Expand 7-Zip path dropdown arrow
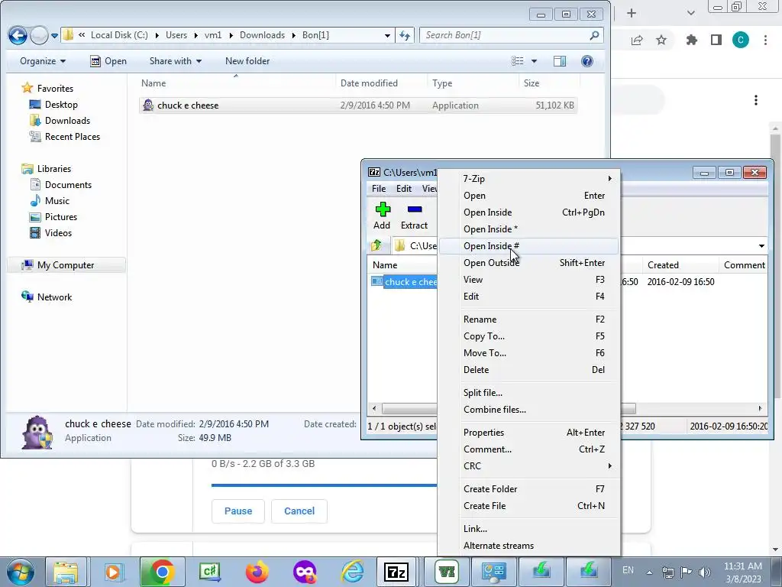The width and height of the screenshot is (782, 587). 761,245
